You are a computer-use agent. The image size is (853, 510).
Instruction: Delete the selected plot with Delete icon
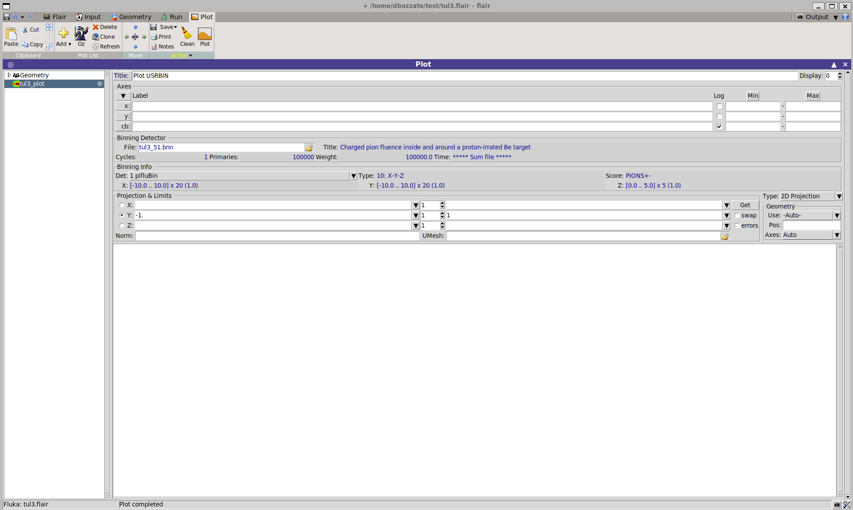(105, 27)
